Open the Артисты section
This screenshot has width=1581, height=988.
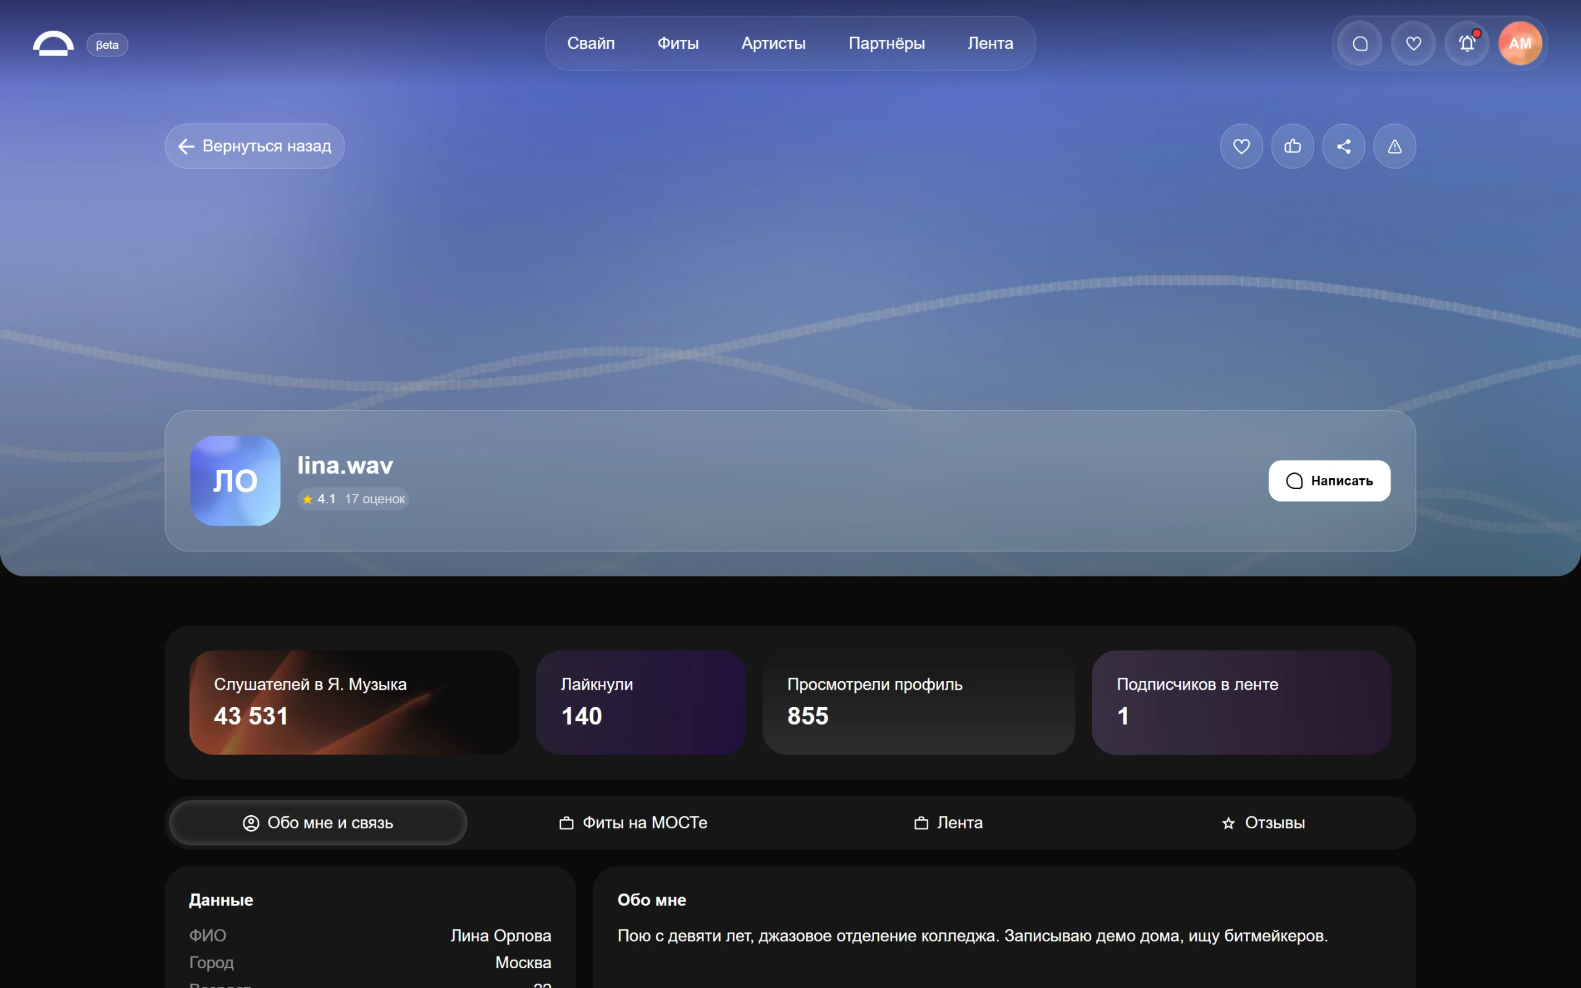click(x=773, y=43)
